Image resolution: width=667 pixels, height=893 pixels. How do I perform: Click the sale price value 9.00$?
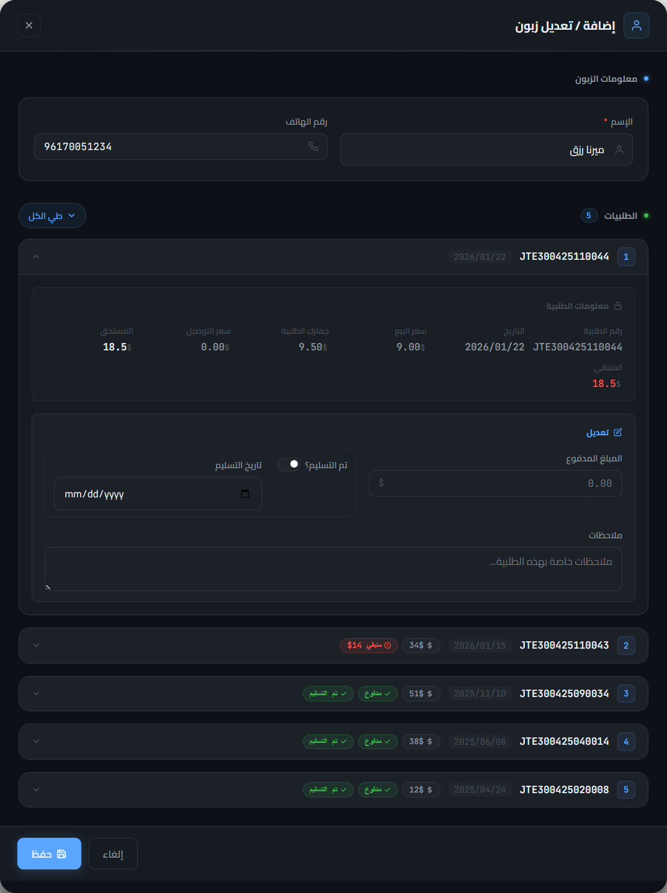(411, 347)
